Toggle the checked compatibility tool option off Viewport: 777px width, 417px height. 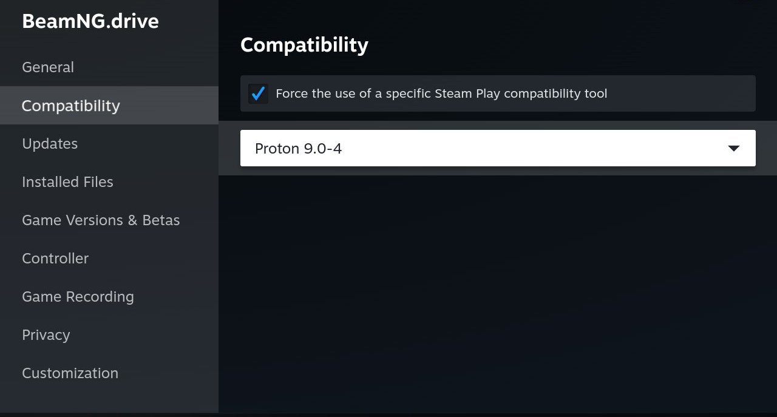(258, 93)
